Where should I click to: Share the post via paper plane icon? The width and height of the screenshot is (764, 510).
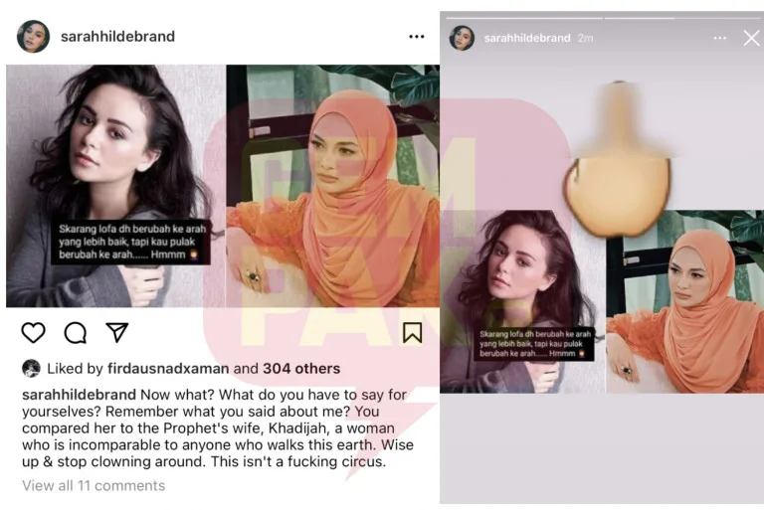coord(117,333)
